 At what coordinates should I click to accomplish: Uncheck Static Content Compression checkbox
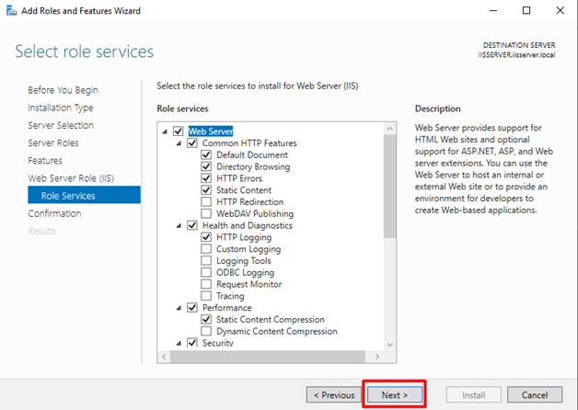click(x=206, y=320)
